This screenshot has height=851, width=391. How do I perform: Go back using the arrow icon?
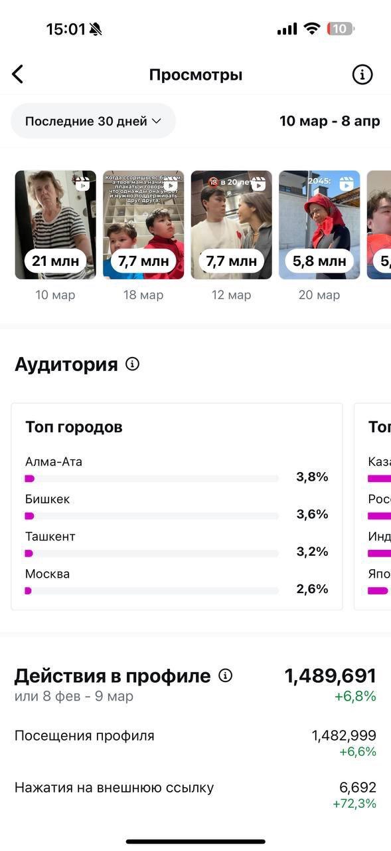(x=18, y=74)
